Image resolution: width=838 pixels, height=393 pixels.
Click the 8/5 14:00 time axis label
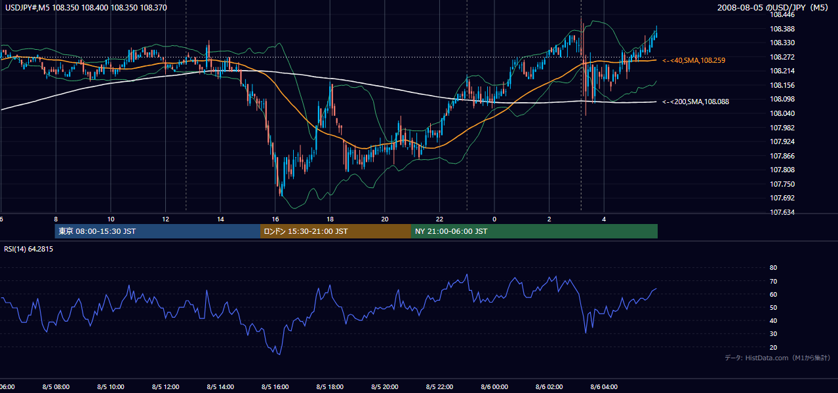click(220, 386)
